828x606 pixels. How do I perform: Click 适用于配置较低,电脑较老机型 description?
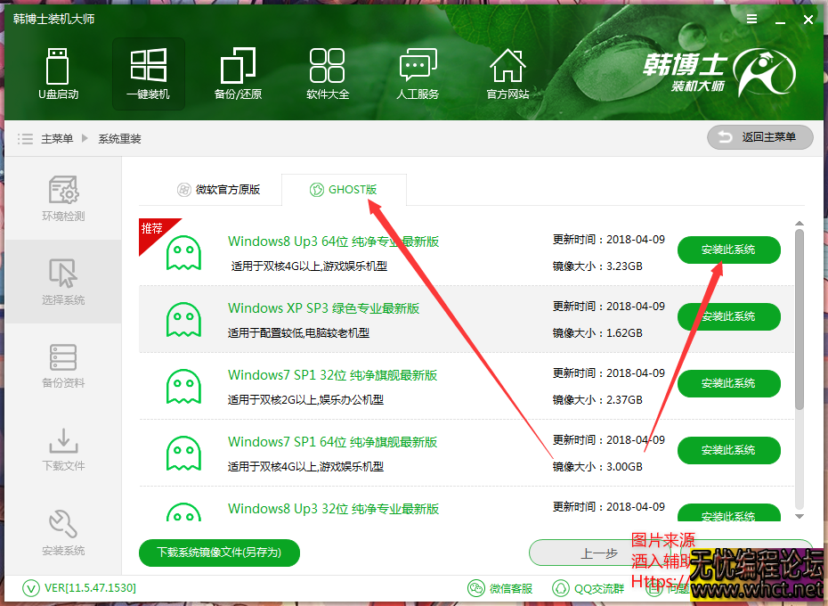[x=298, y=333]
